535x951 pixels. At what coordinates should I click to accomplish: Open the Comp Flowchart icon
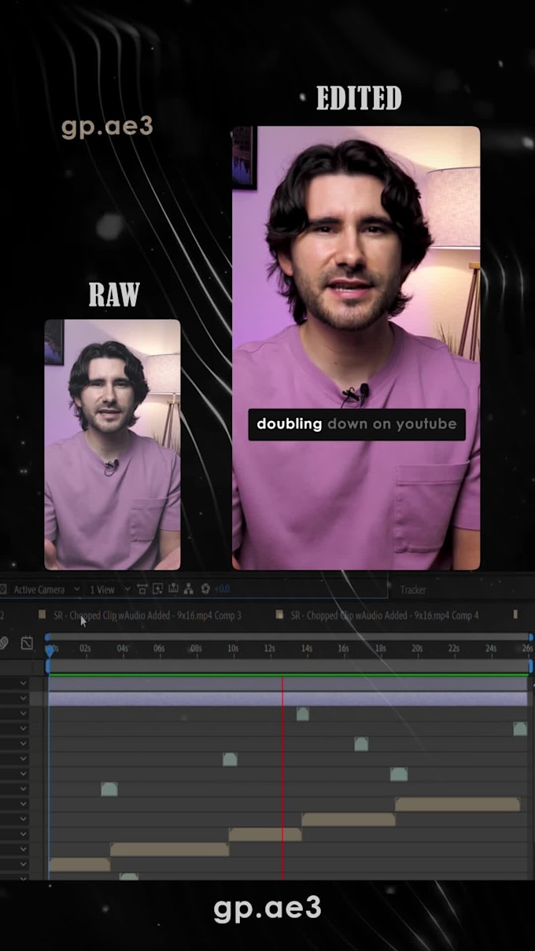click(x=189, y=588)
